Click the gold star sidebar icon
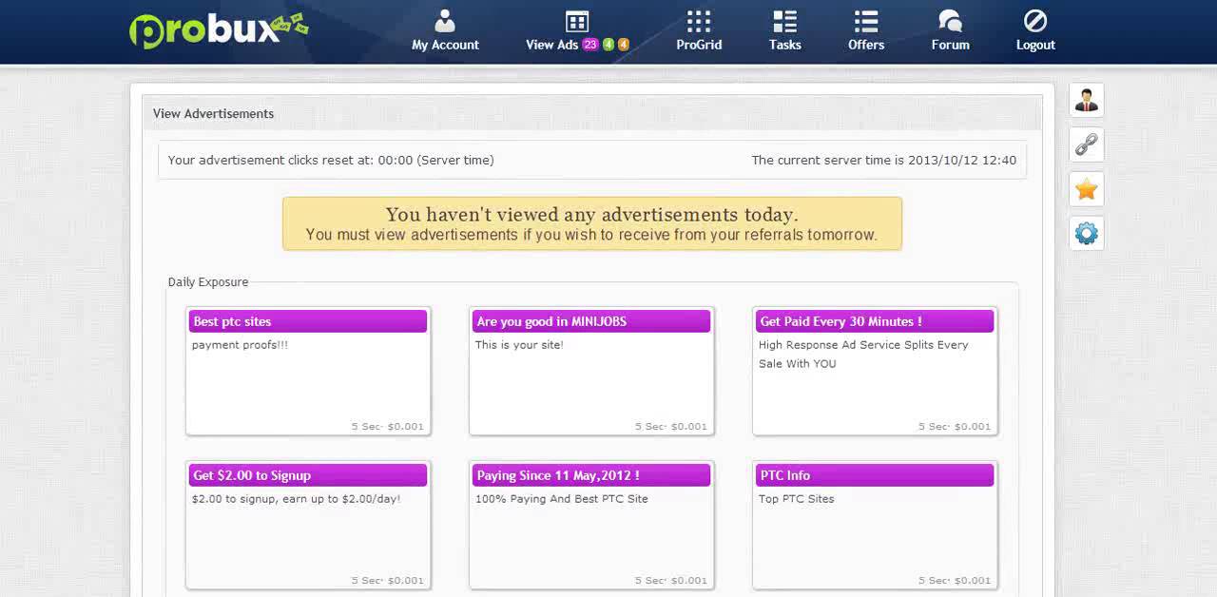 tap(1087, 188)
